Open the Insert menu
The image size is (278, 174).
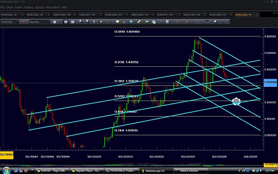click(18, 8)
